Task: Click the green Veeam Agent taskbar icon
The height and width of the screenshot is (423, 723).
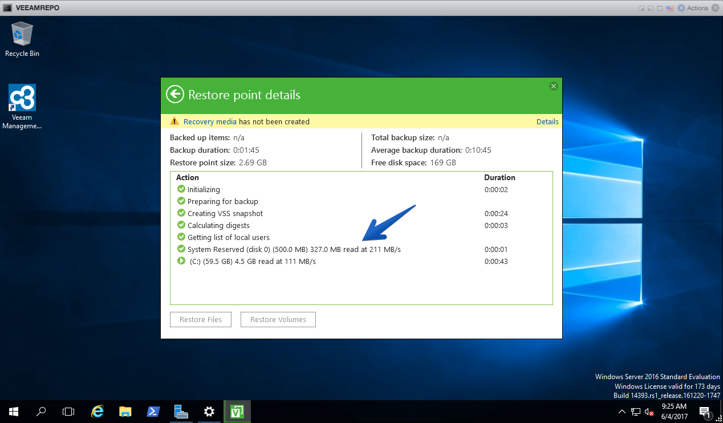Action: coord(237,411)
